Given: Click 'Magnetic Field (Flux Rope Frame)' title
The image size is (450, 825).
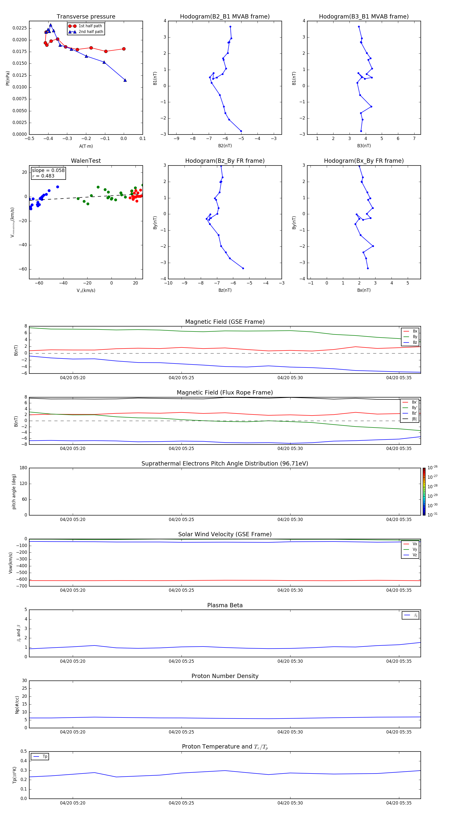Looking at the screenshot, I should 225,393.
